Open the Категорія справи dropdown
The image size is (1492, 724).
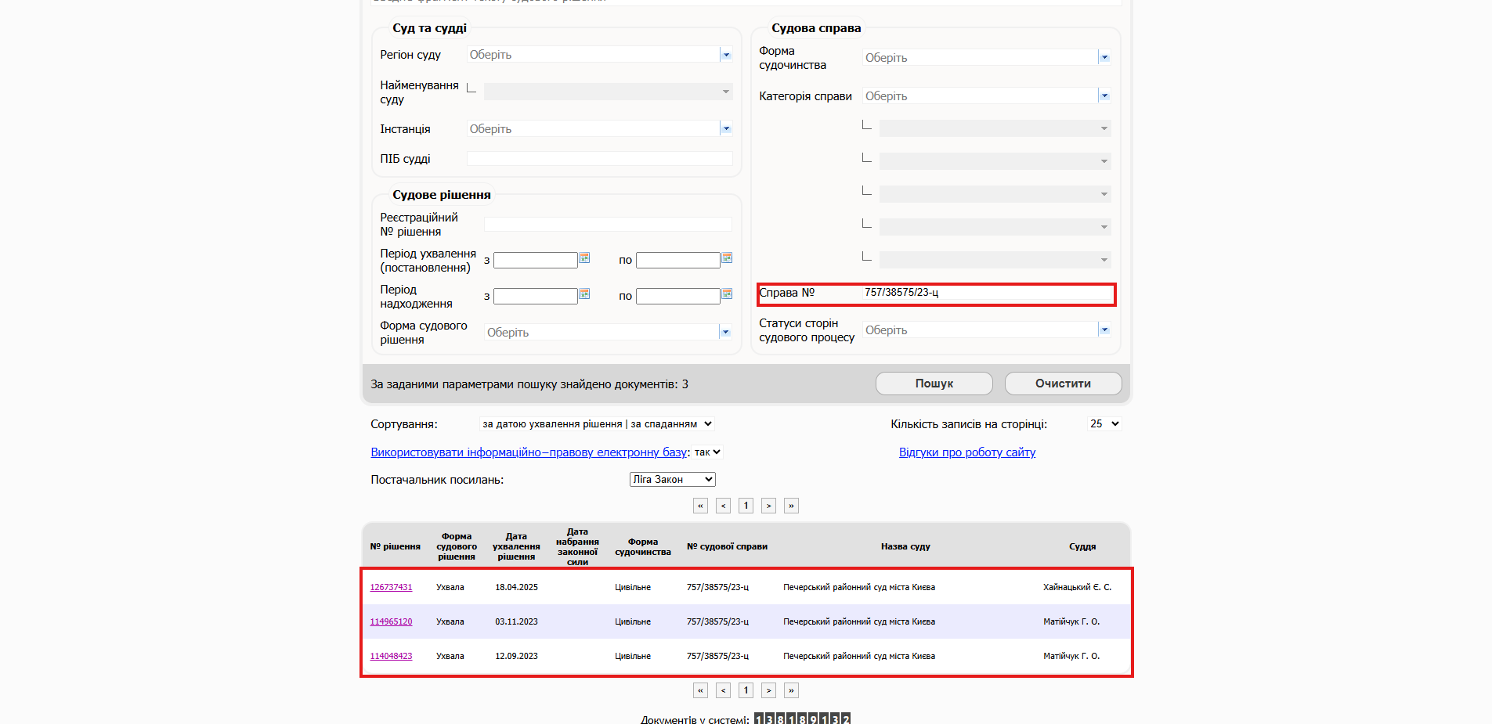[x=1104, y=95]
